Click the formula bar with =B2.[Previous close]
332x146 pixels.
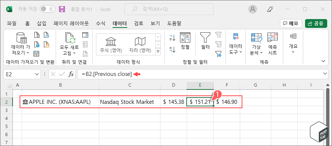(x=200, y=74)
